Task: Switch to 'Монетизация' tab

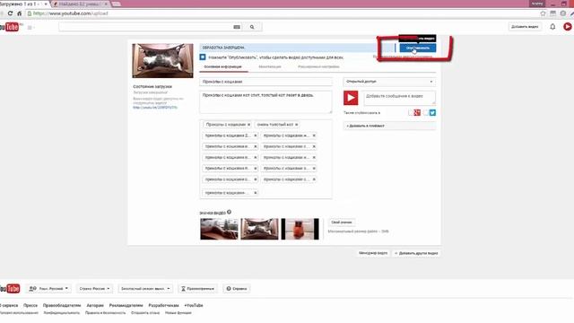Action: 270,66
